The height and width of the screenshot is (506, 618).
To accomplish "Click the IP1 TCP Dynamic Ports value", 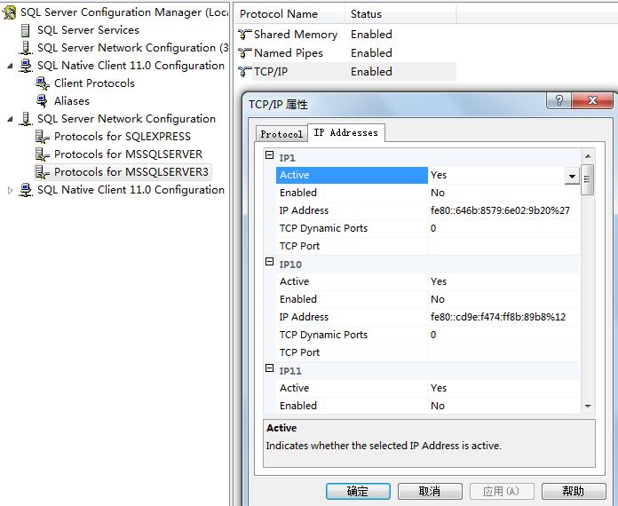I will coord(503,228).
